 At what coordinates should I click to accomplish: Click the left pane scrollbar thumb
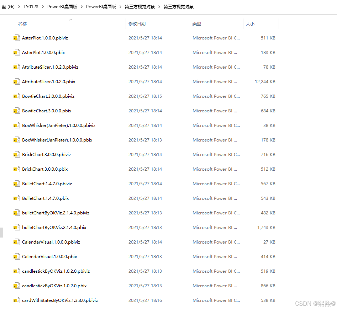pos(1,233)
